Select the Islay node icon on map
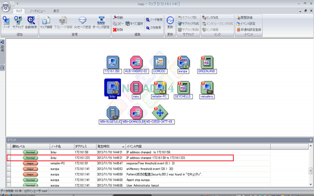Viewport: 314px width, 196px height. pyautogui.click(x=113, y=88)
